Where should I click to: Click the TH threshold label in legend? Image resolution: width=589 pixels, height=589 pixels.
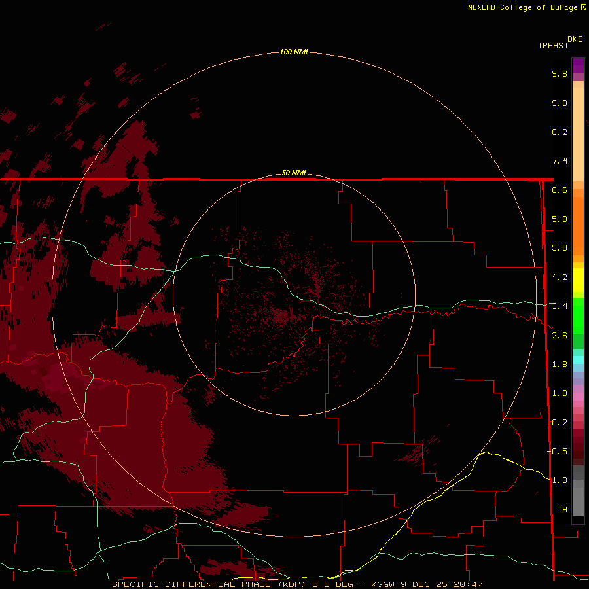click(562, 509)
